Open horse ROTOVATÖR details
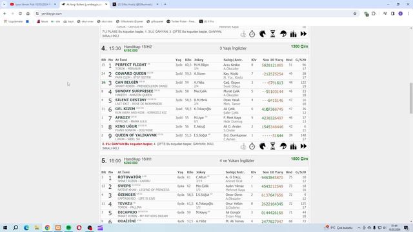Viewport: 413px width, 232px height. (x=129, y=177)
